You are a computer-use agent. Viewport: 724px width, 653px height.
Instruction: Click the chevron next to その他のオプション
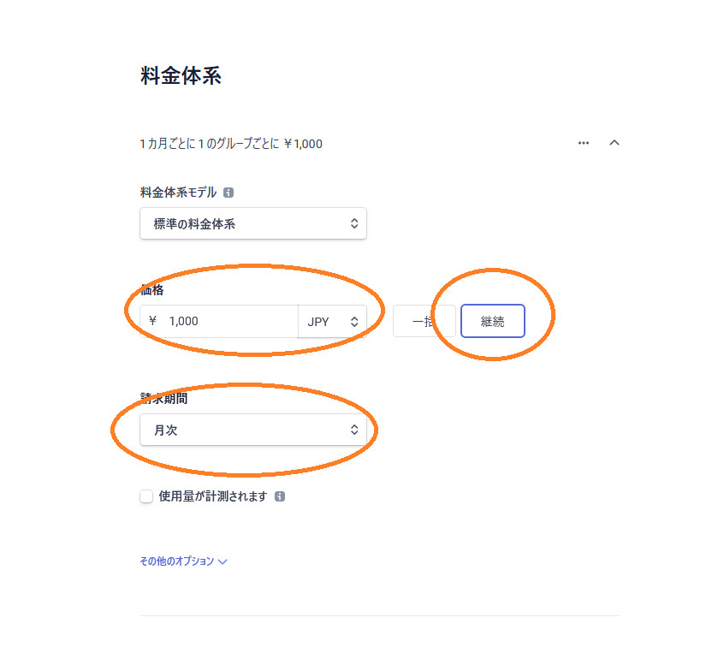(x=223, y=562)
